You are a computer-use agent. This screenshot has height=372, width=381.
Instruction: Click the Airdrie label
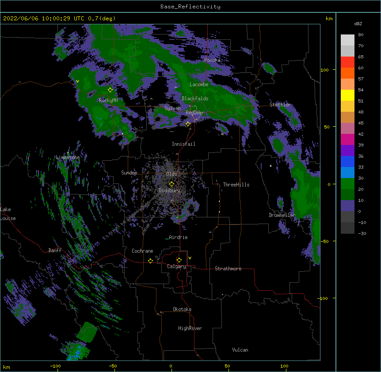click(x=178, y=237)
